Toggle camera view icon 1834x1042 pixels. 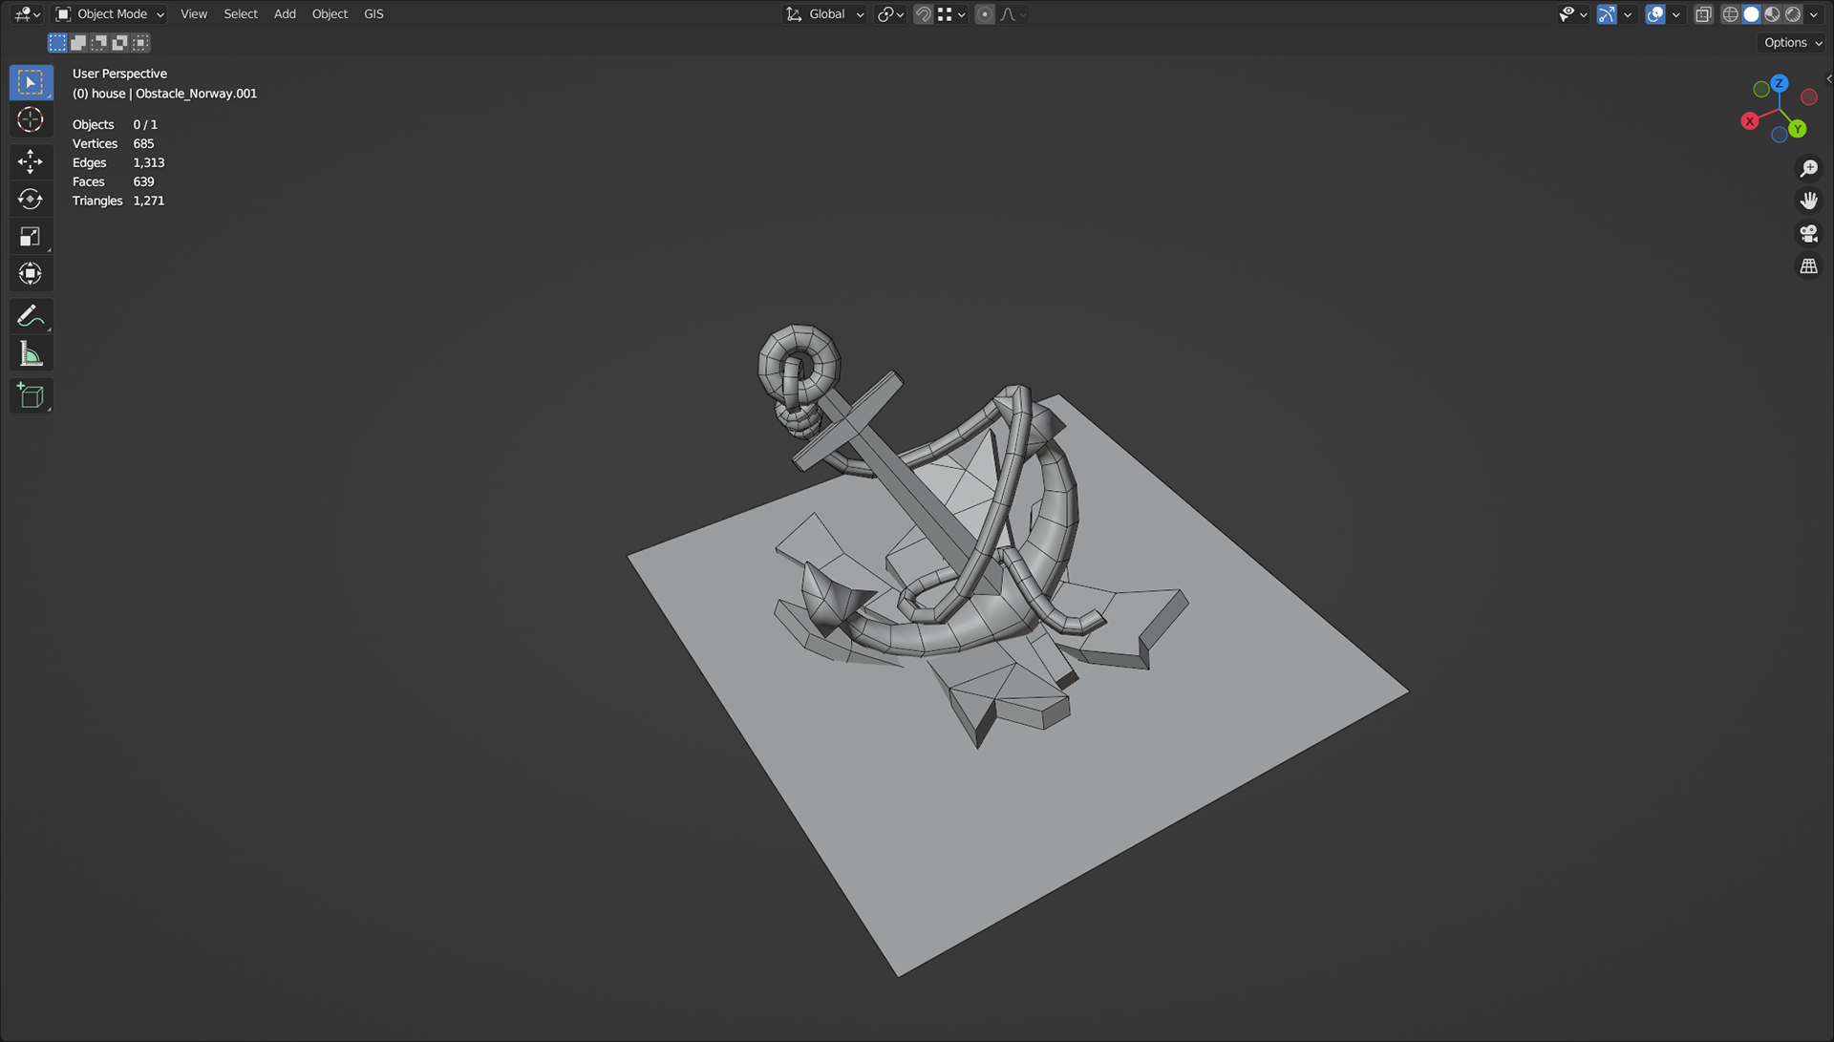[x=1808, y=234]
